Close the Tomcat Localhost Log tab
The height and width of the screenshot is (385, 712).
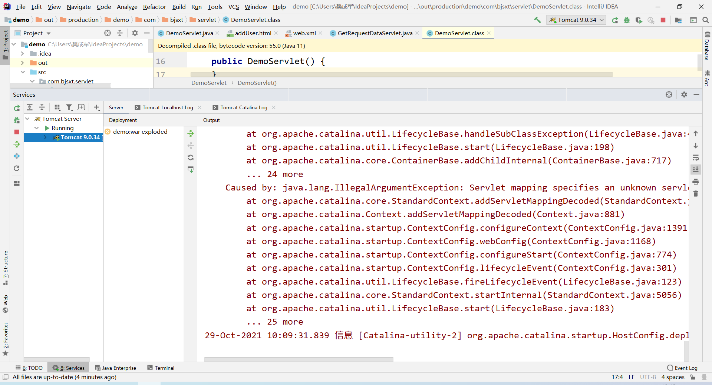pyautogui.click(x=200, y=107)
